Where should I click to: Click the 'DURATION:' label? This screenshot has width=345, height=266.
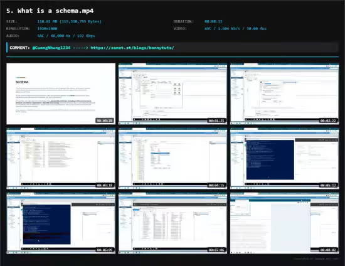183,21
